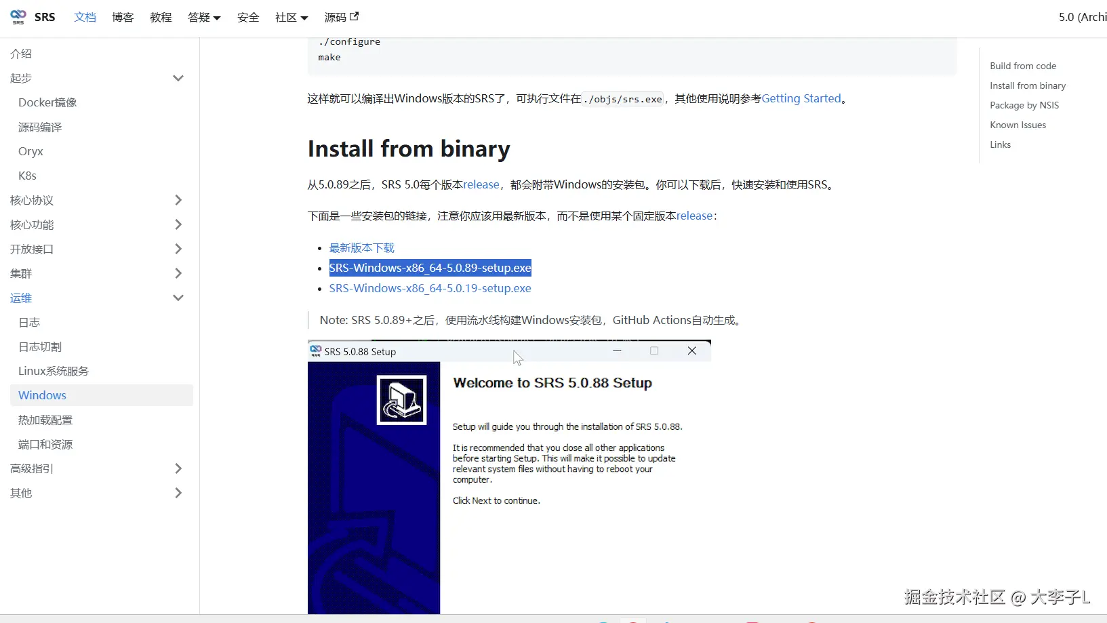Jump to Known Issues section
Viewport: 1107px width, 623px height.
click(x=1018, y=125)
